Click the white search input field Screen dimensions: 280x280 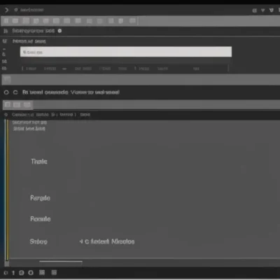click(126, 52)
